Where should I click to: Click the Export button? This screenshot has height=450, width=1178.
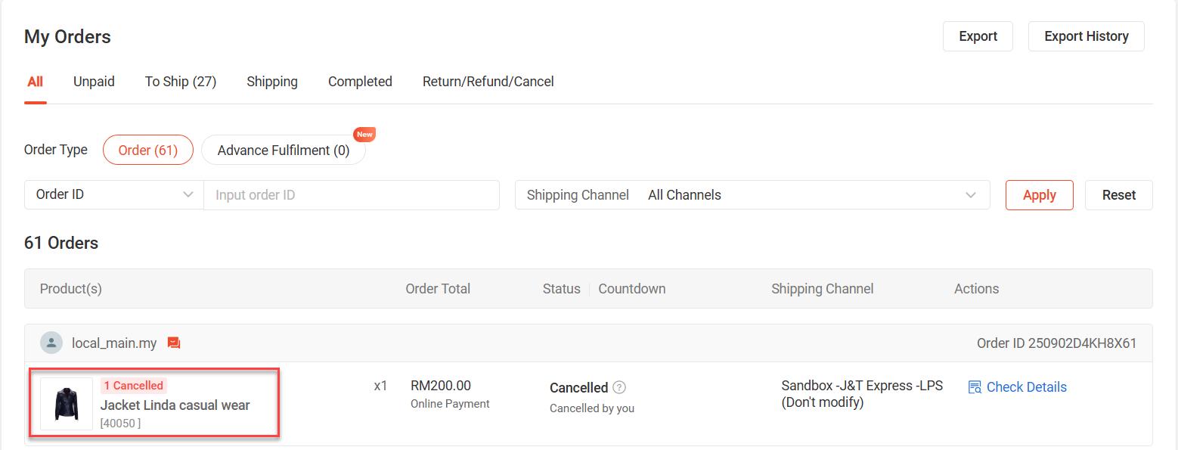[x=978, y=36]
